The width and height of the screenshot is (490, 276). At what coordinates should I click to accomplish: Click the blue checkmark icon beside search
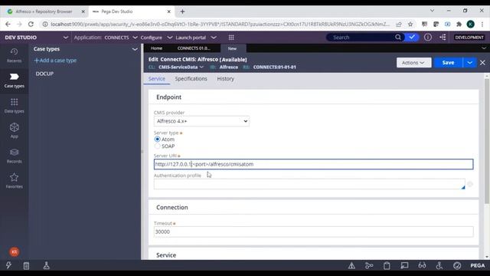(x=412, y=38)
